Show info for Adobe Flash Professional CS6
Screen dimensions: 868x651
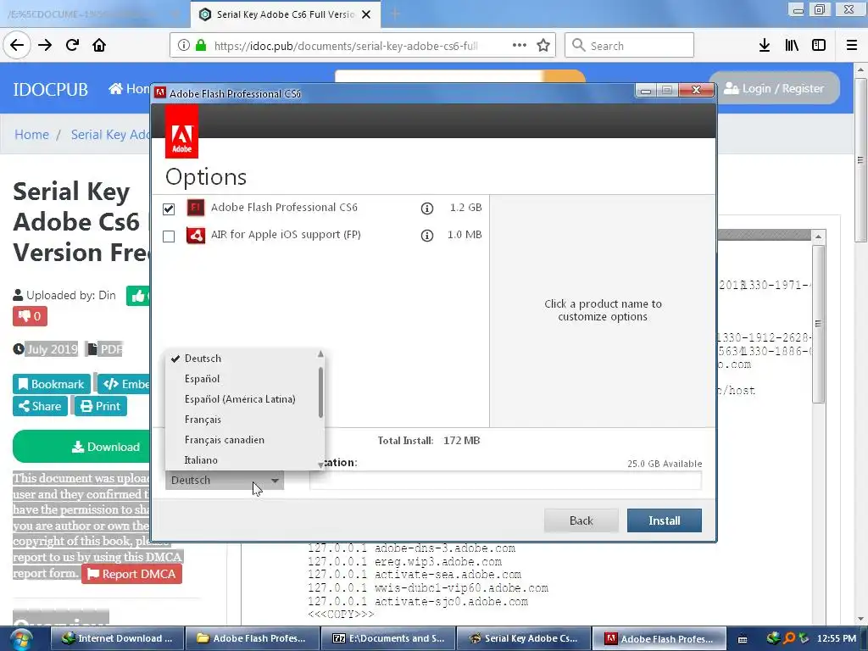427,209
